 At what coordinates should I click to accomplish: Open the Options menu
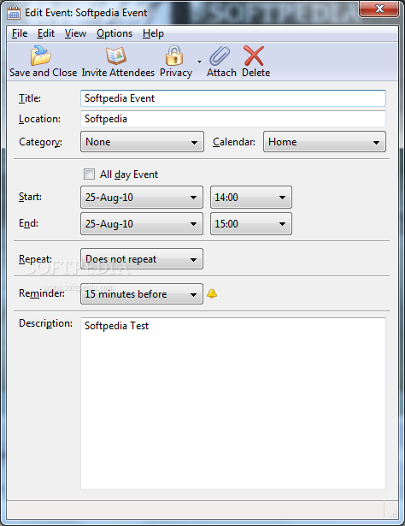point(114,33)
